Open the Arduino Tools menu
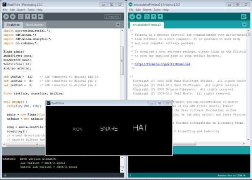This screenshot has width=252, height=180. (x=157, y=10)
